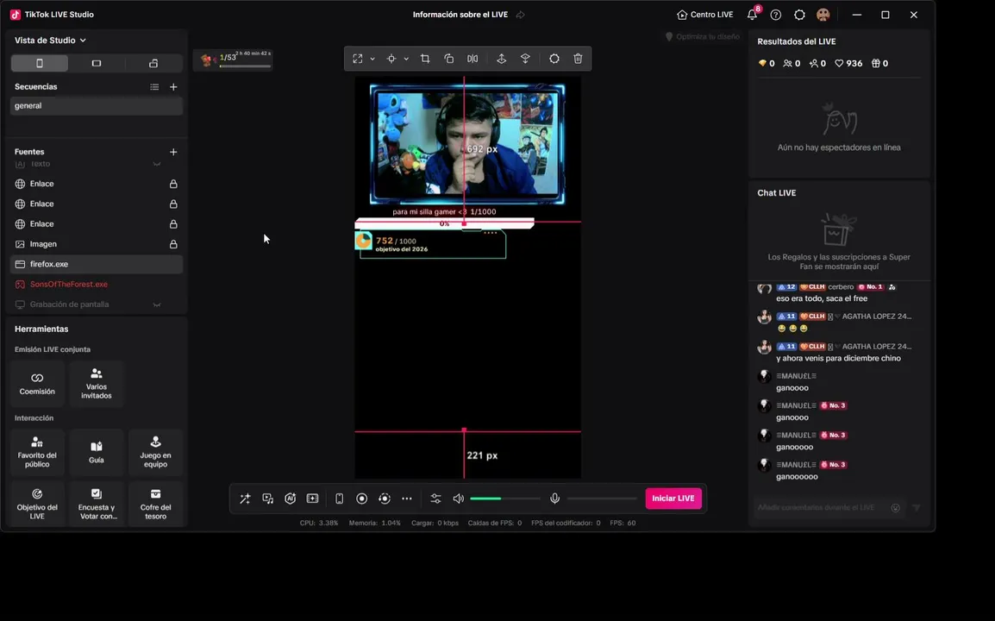Open the more options ellipsis in bottom toolbar

407,499
